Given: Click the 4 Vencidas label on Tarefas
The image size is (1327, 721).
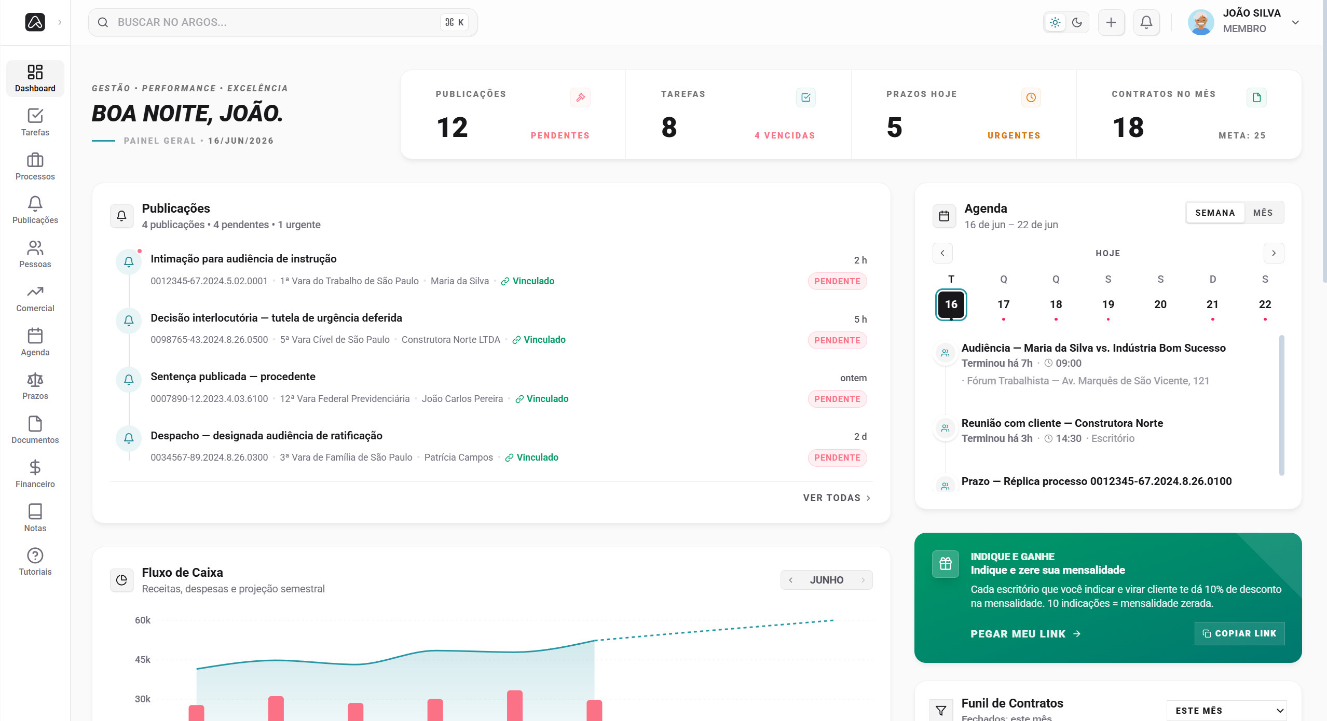Looking at the screenshot, I should pyautogui.click(x=785, y=135).
